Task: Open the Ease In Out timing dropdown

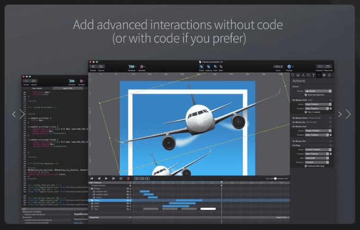Action: (283, 217)
